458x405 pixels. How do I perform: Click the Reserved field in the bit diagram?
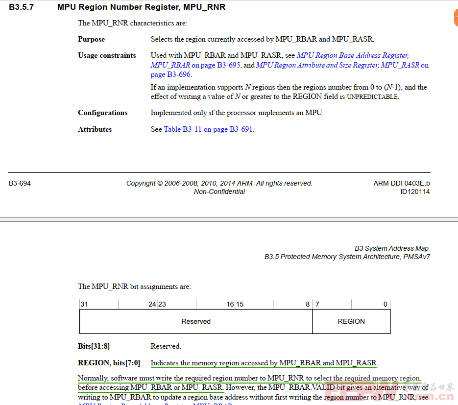(x=196, y=321)
